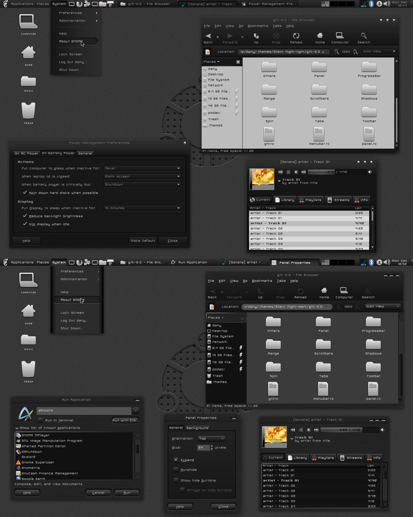
Task: Increase panel Size stepper value
Action: coord(212,446)
